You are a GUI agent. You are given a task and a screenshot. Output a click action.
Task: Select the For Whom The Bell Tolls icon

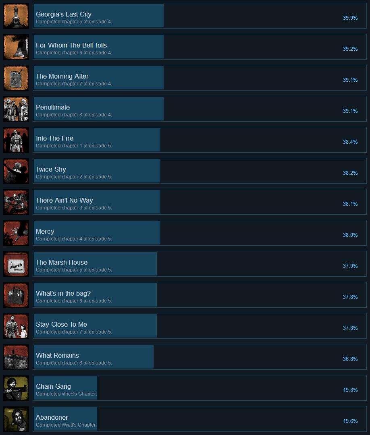[x=16, y=47]
